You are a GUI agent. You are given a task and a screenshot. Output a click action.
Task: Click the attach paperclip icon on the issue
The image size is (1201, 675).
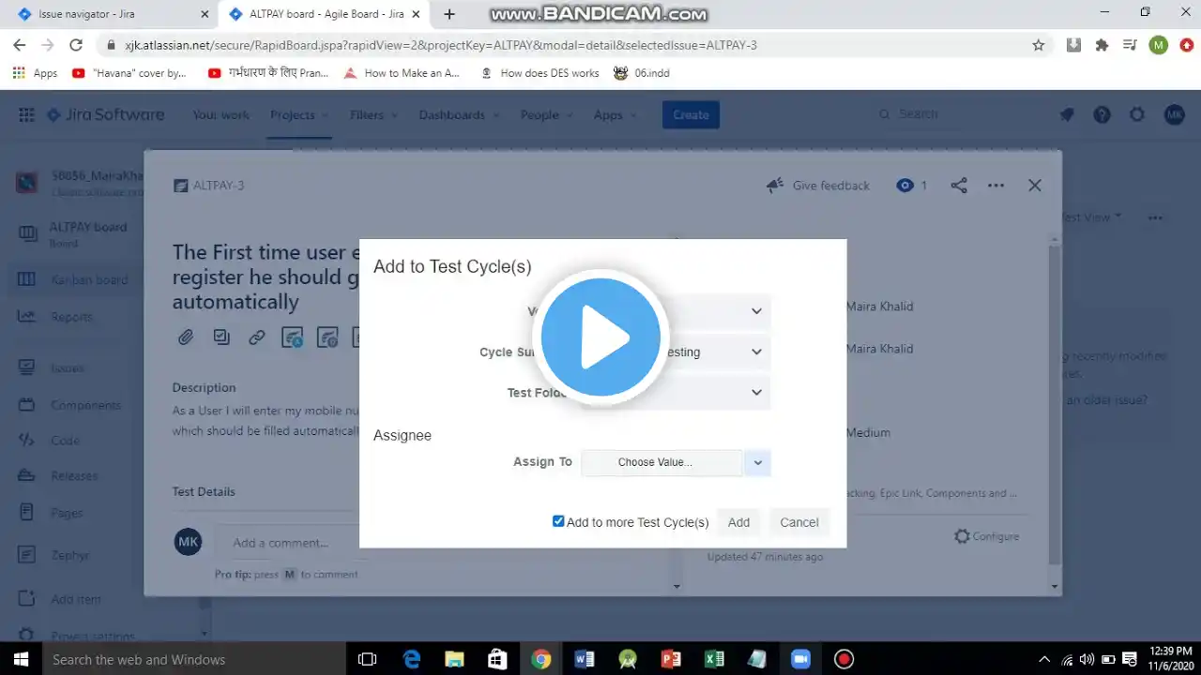tap(186, 337)
